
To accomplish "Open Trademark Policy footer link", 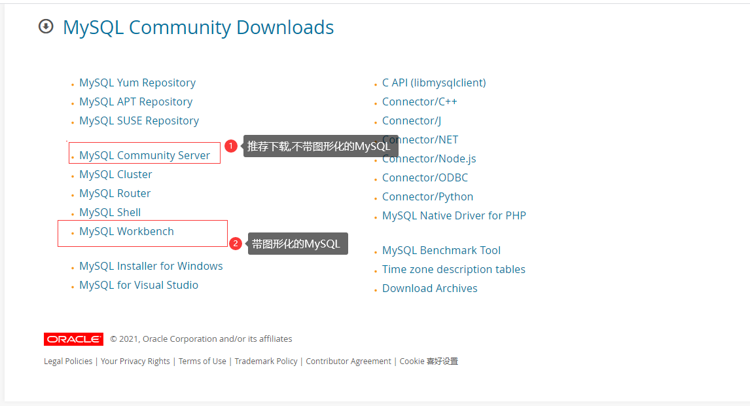I will (x=266, y=361).
